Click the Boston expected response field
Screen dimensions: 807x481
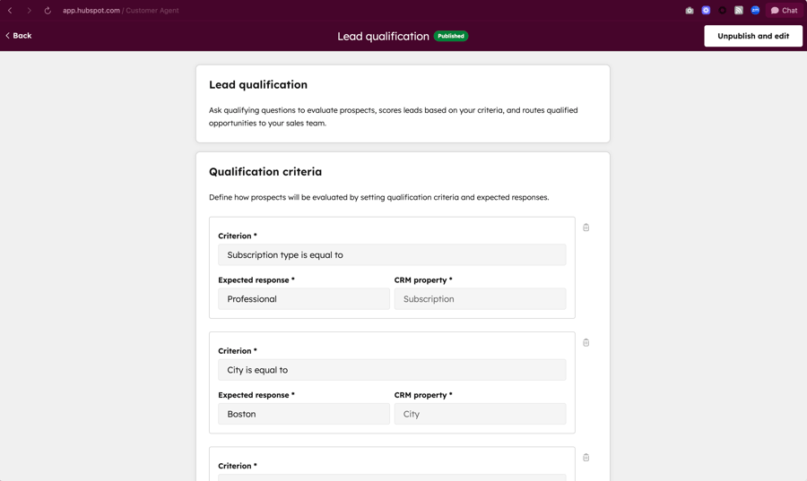click(303, 414)
